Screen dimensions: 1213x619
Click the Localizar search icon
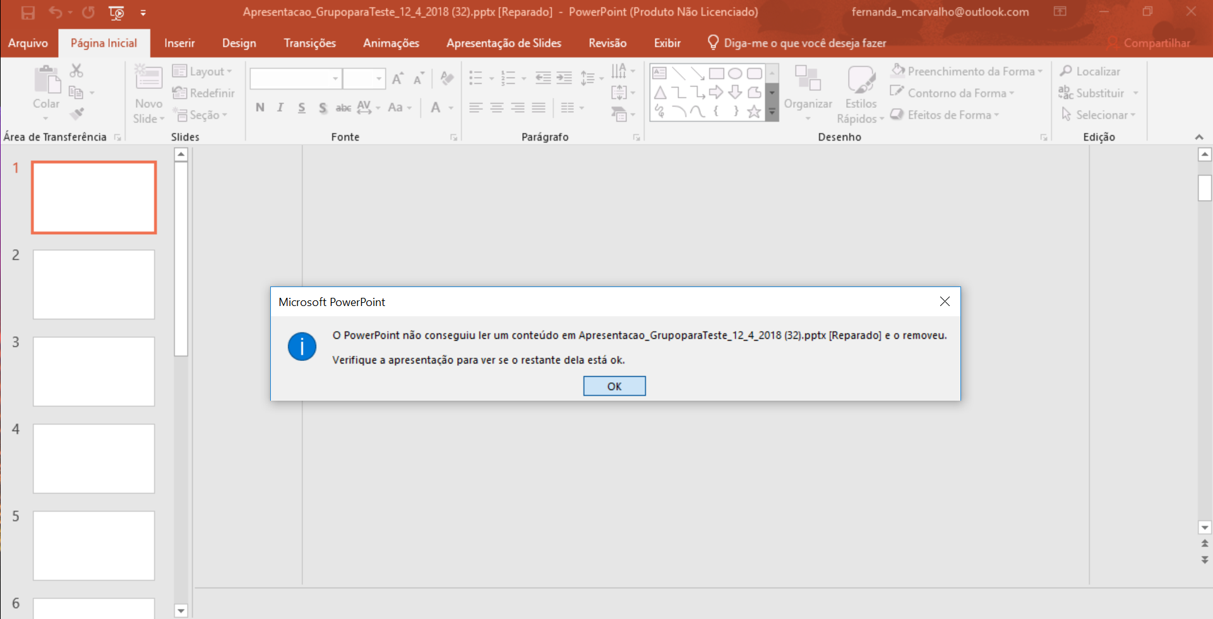(x=1066, y=71)
